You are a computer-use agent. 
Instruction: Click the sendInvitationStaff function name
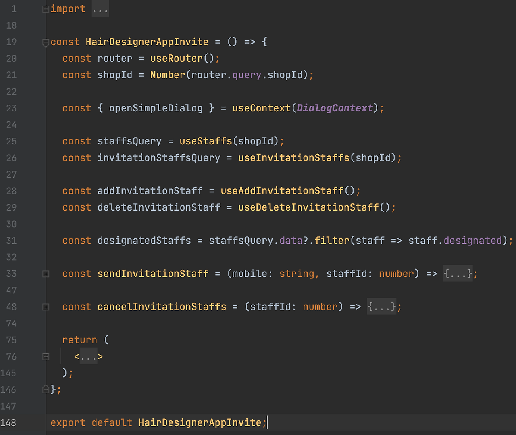(153, 274)
